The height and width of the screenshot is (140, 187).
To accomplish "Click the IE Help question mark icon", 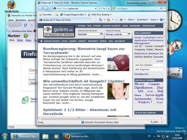I will pyautogui.click(x=161, y=20).
